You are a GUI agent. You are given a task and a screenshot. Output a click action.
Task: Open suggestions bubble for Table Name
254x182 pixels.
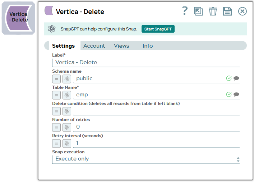236,94
